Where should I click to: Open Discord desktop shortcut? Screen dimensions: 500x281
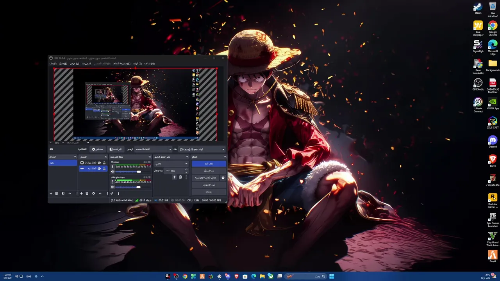coord(493,142)
